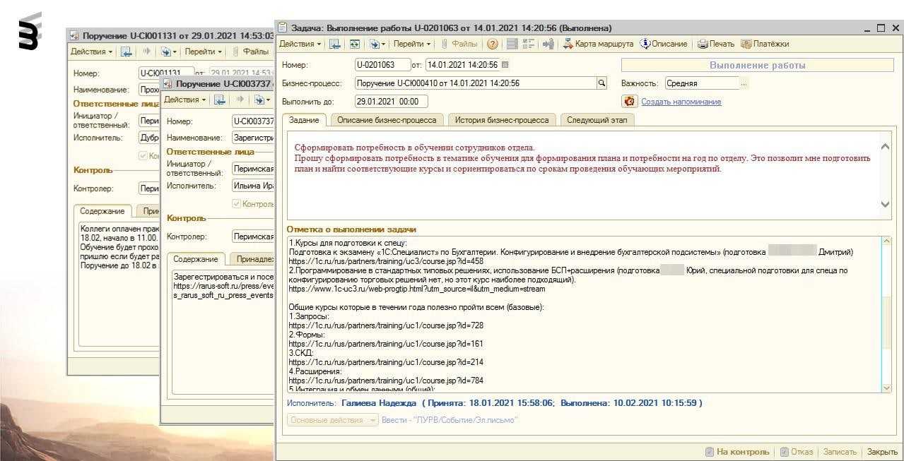The height and width of the screenshot is (461, 904).
Task: Click the reminder alarm clock icon
Action: coord(628,102)
